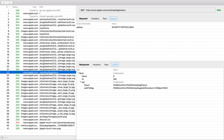224x140 pixels.
Task: Click the apikey query parameter row
Action: coord(150,27)
